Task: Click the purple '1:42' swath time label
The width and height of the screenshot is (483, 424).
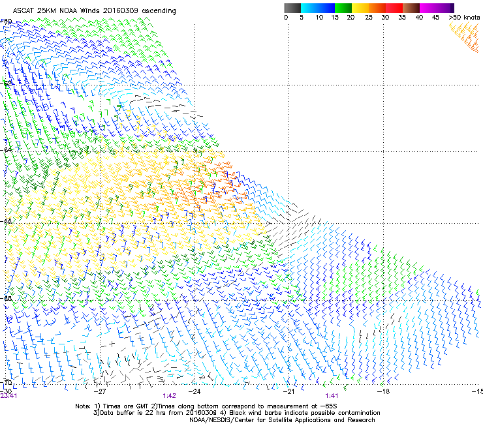Action: click(x=170, y=396)
